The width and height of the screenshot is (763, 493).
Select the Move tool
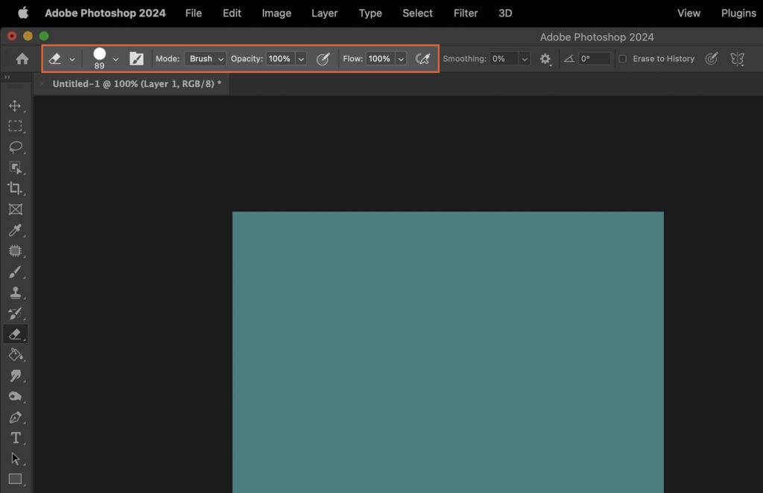(16, 106)
